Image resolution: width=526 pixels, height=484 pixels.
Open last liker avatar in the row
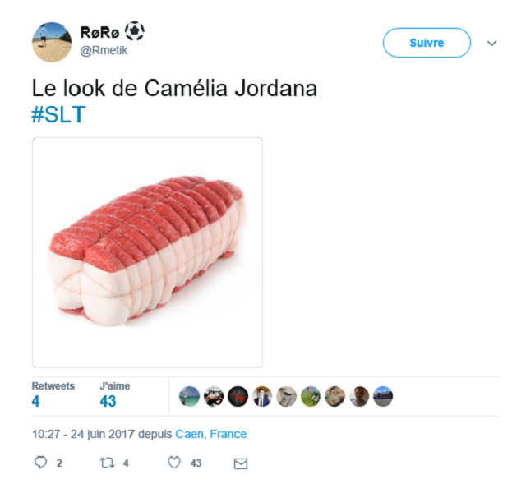[383, 396]
